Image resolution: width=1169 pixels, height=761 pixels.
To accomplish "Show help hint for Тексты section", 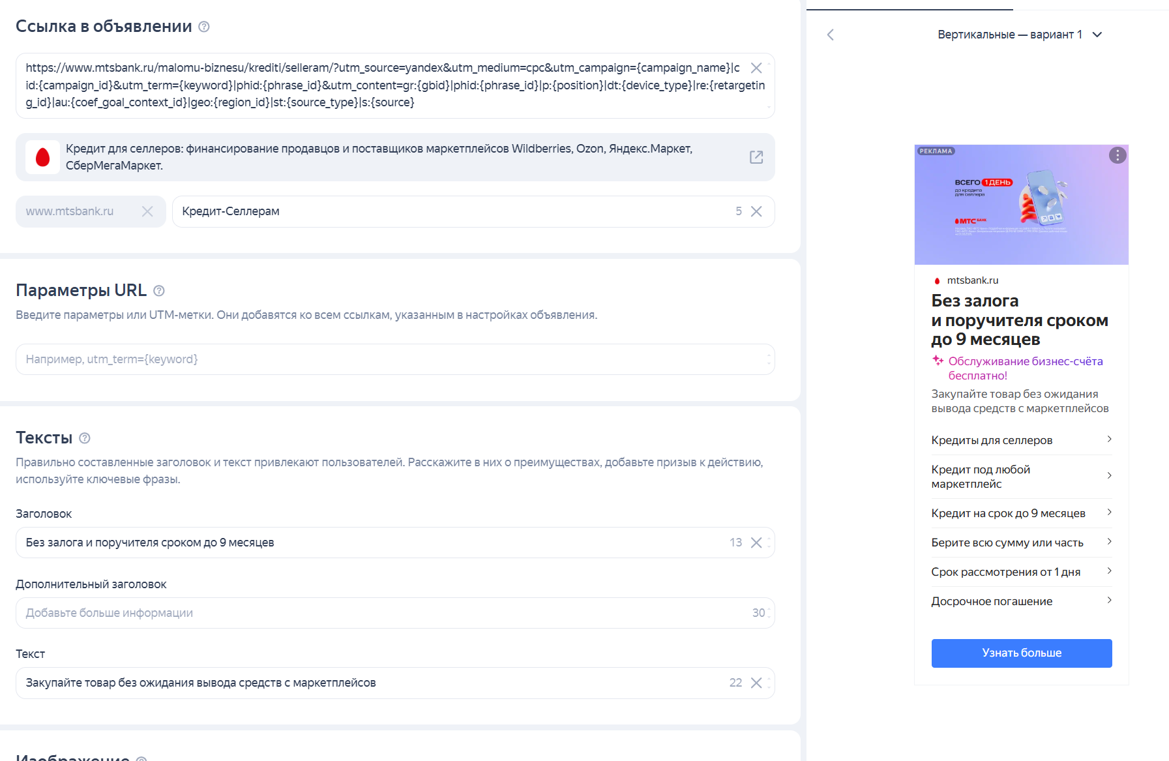I will click(85, 438).
